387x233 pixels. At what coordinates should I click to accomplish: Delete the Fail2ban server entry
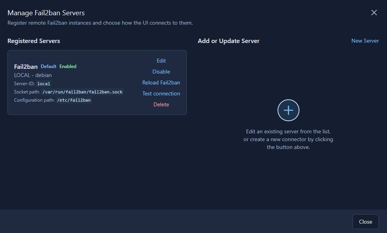coord(161,104)
